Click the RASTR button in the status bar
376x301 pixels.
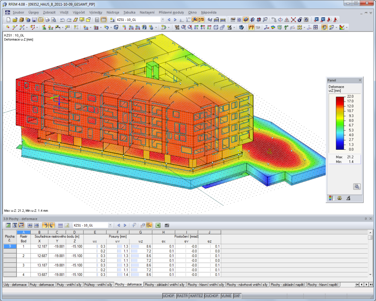182,296
